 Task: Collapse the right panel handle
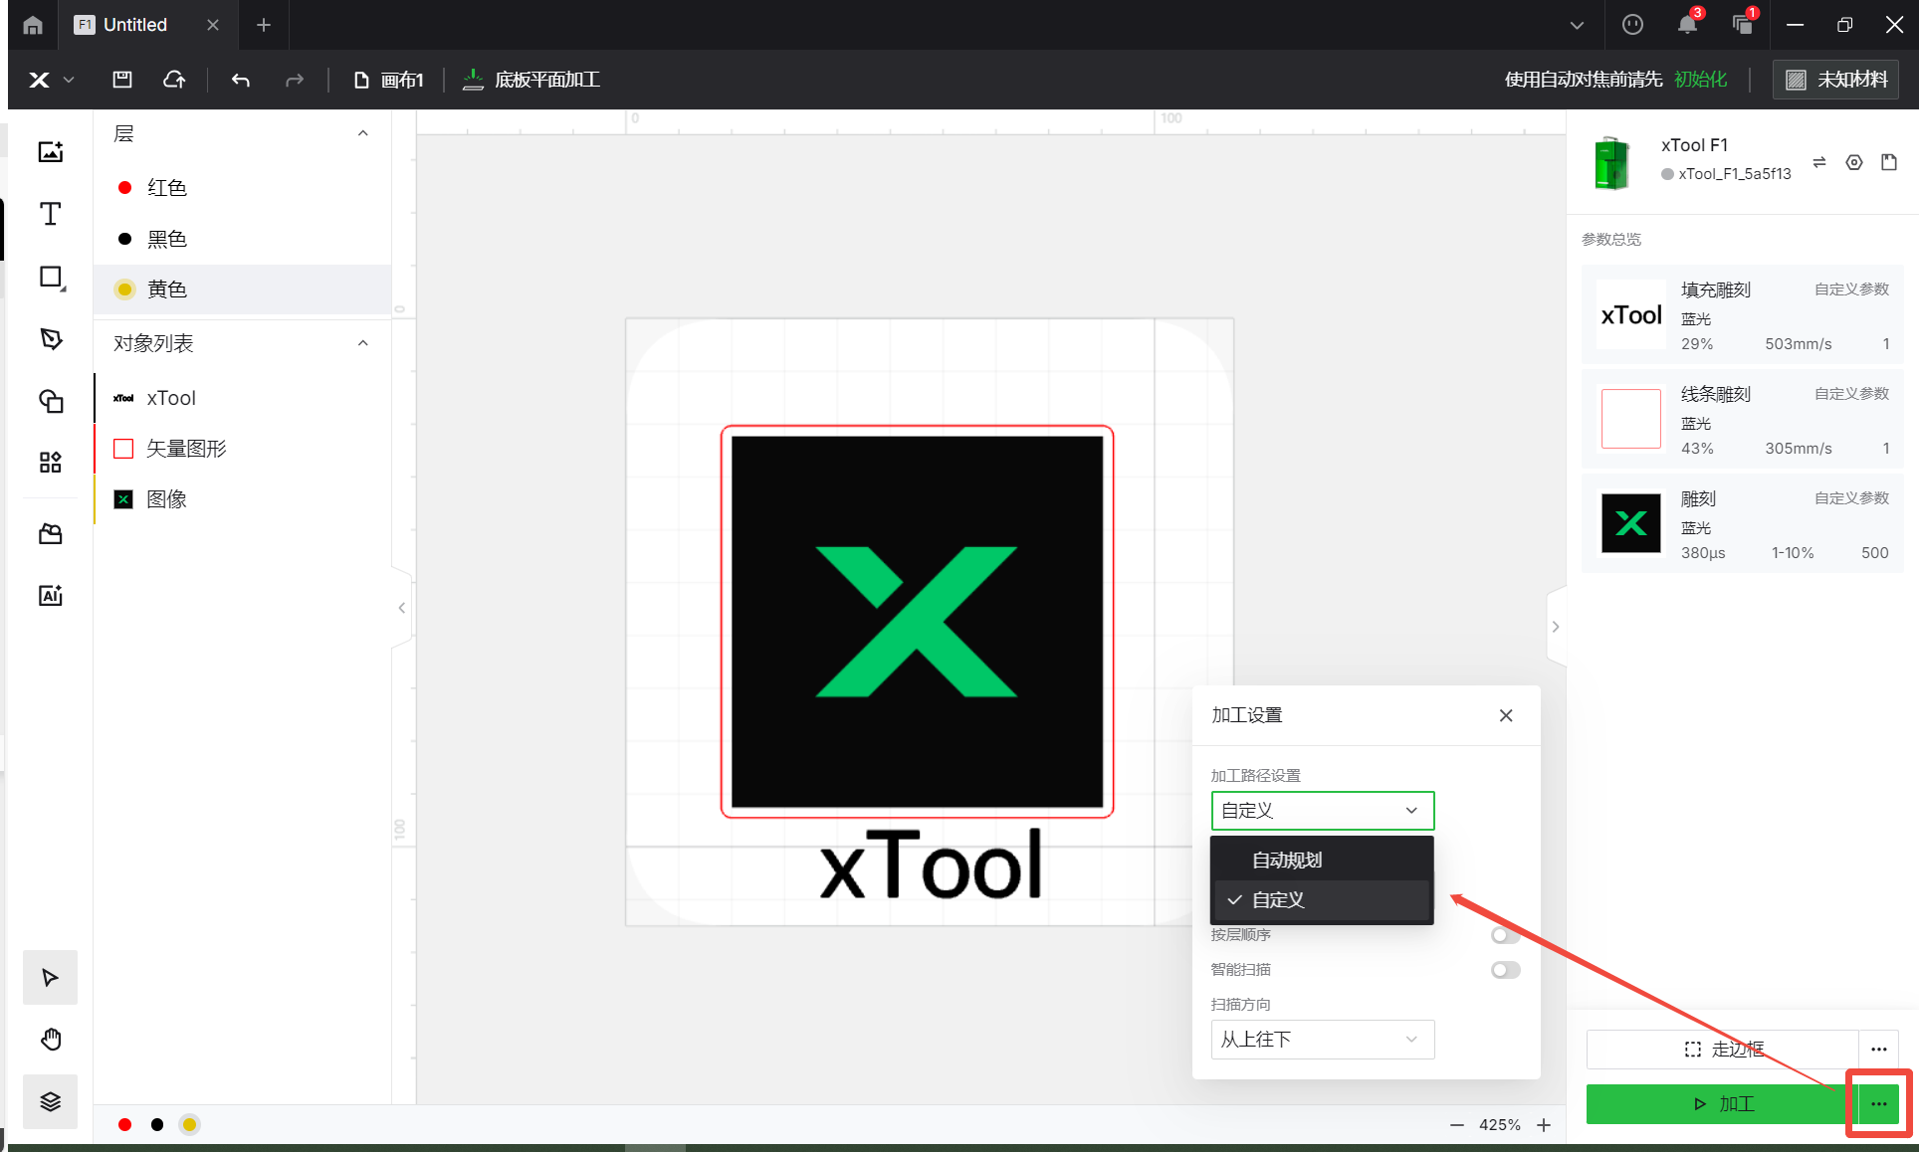click(x=1556, y=627)
